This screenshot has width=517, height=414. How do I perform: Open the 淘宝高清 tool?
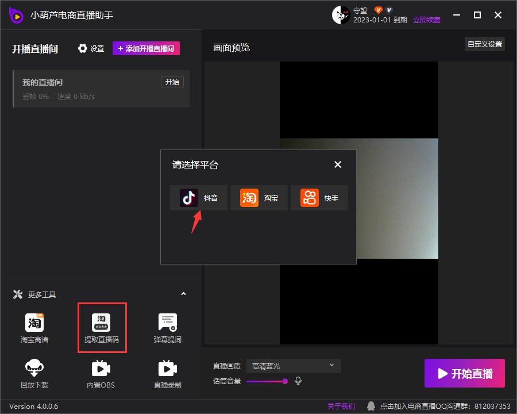pyautogui.click(x=34, y=328)
